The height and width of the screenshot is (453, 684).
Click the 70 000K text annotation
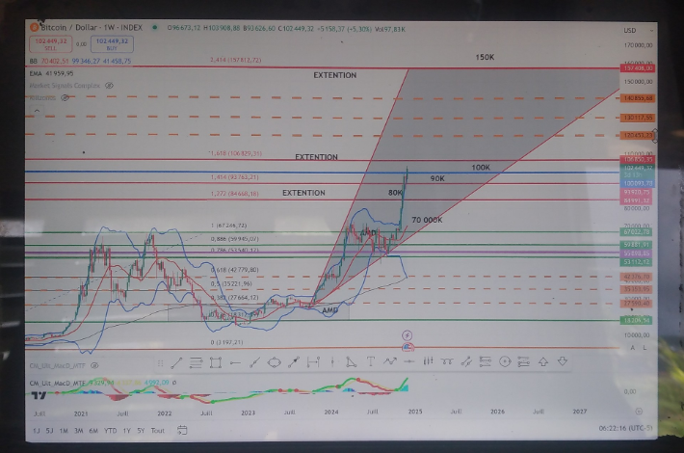click(427, 220)
